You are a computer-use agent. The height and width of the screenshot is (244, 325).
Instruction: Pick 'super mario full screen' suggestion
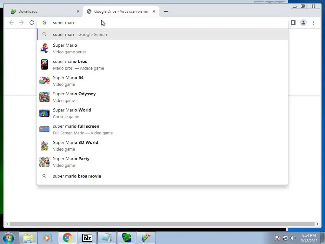[x=162, y=130]
